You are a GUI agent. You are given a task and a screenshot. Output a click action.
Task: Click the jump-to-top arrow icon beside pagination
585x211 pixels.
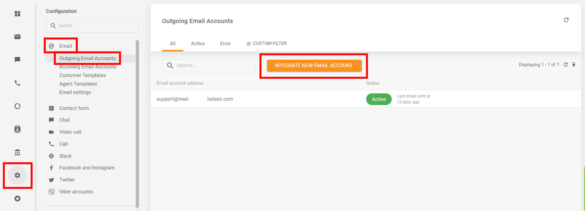pos(574,65)
